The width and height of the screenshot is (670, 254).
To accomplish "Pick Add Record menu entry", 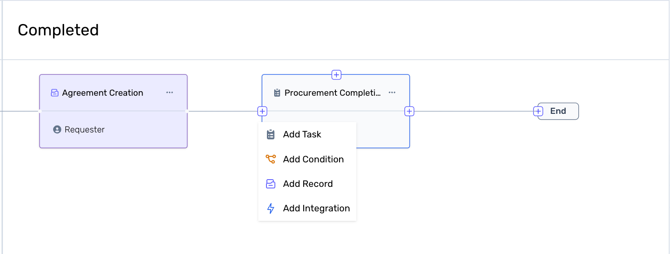I will 308,184.
